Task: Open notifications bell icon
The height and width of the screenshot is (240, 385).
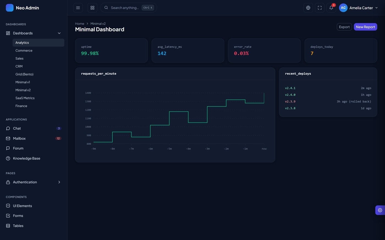Action: pyautogui.click(x=331, y=8)
